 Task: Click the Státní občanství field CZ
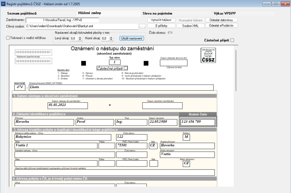[186, 164]
